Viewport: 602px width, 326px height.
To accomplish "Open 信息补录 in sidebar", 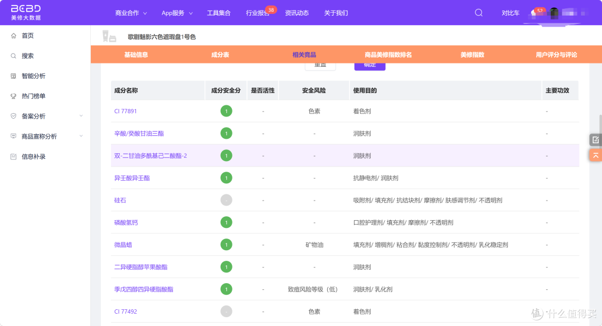I will [x=33, y=157].
